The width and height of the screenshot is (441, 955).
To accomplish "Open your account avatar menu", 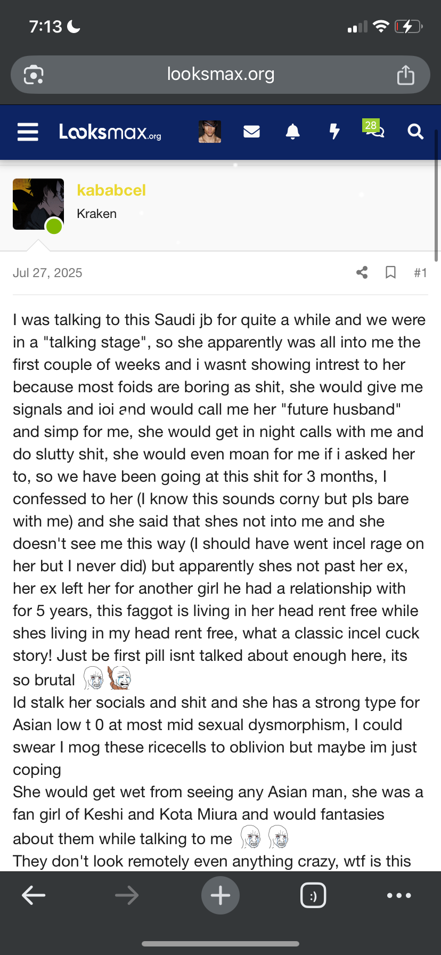I will tap(210, 132).
